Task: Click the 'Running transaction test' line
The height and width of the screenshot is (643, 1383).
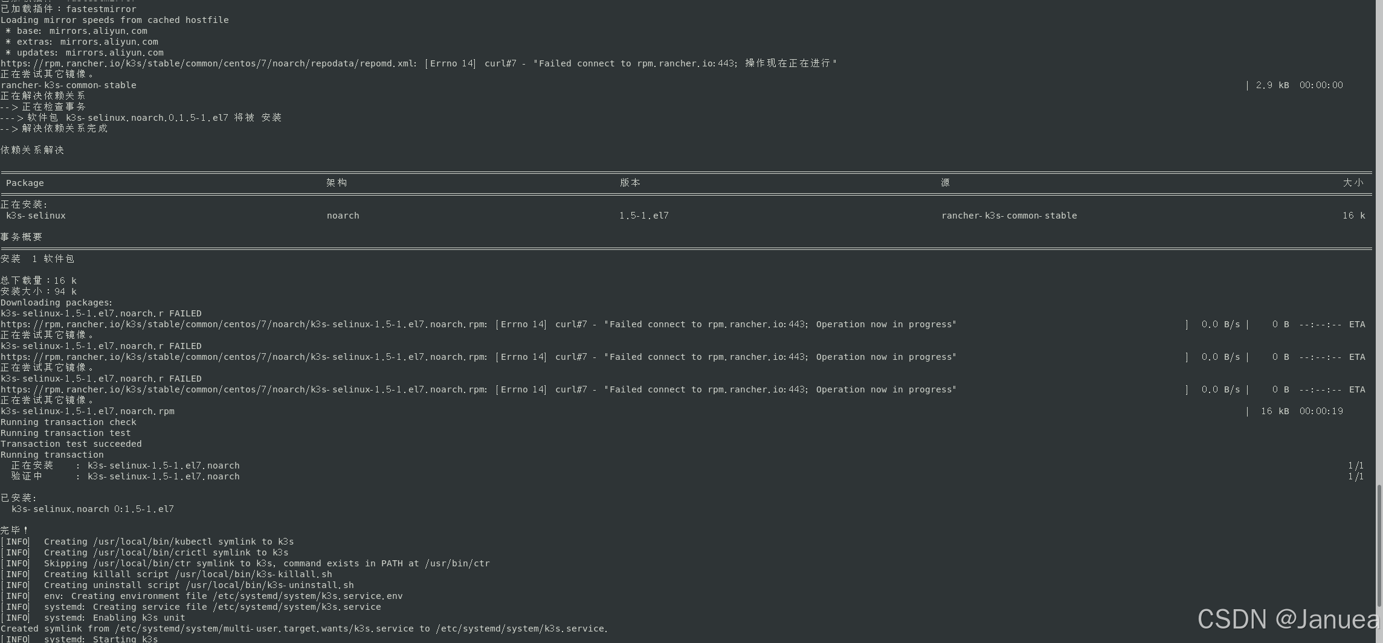Action: [x=66, y=433]
